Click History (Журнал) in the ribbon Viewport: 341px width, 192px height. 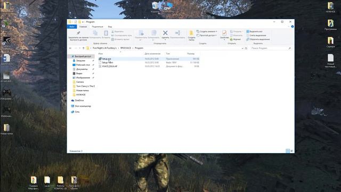(x=236, y=39)
